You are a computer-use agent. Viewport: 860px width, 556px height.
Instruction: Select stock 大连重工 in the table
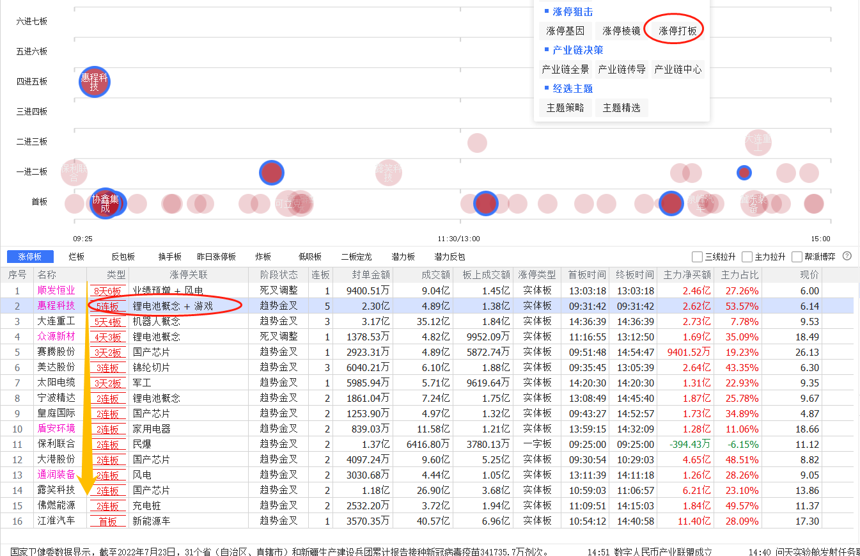pos(56,321)
